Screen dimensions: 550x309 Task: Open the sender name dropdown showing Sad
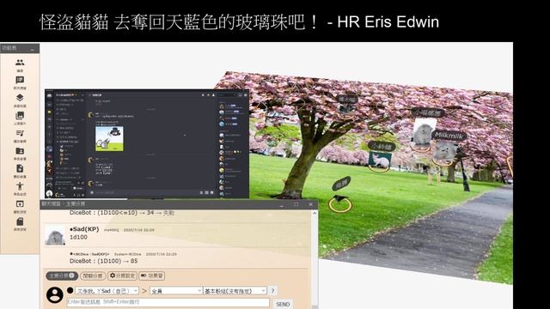(x=107, y=291)
